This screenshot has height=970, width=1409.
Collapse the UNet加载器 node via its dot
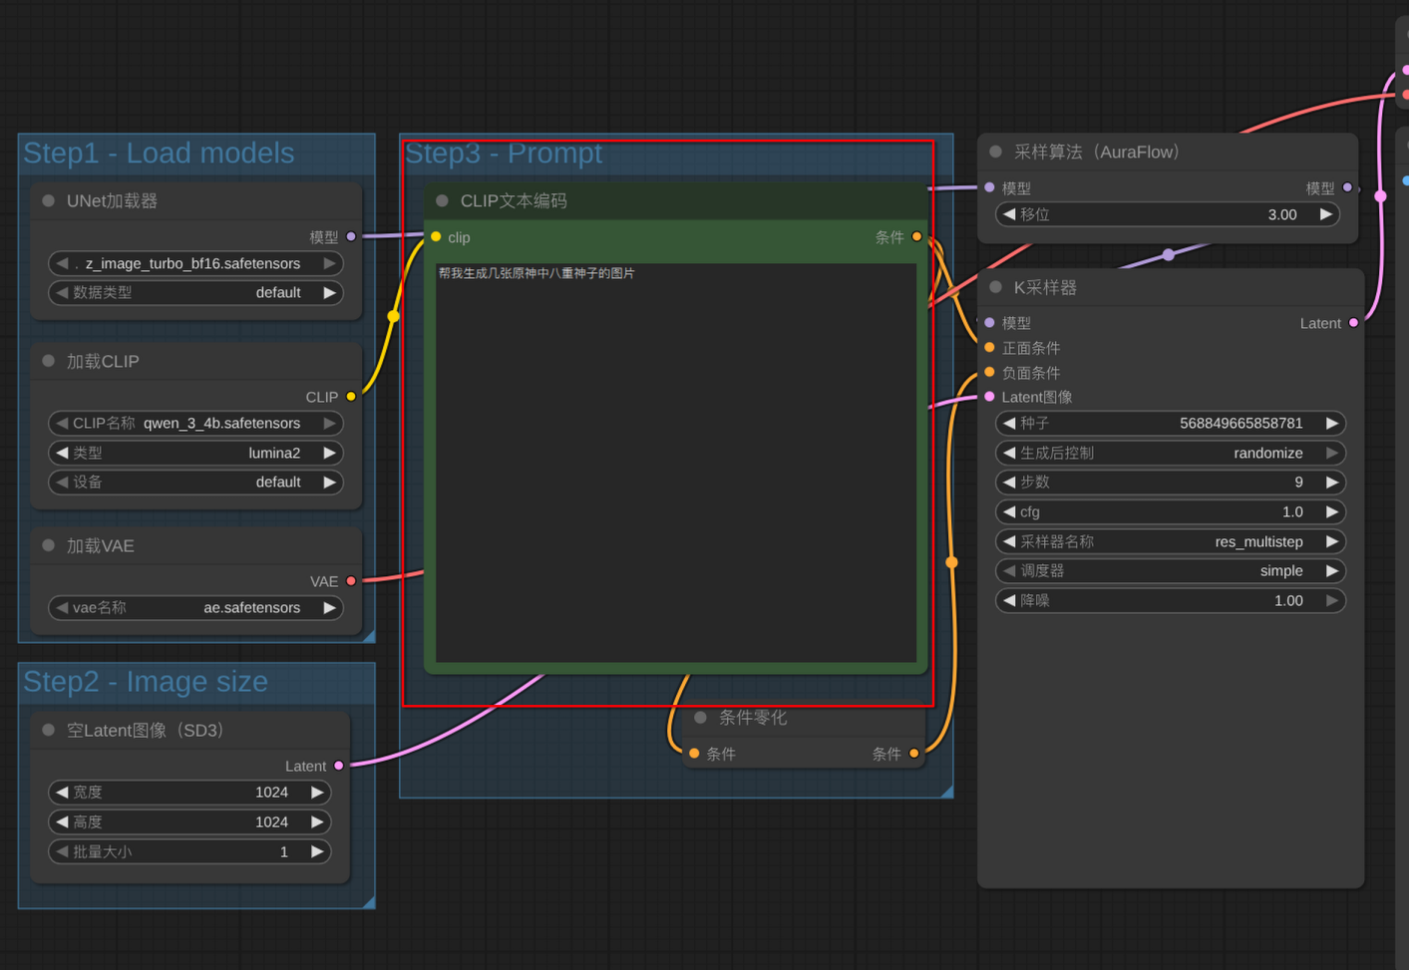[x=48, y=200]
